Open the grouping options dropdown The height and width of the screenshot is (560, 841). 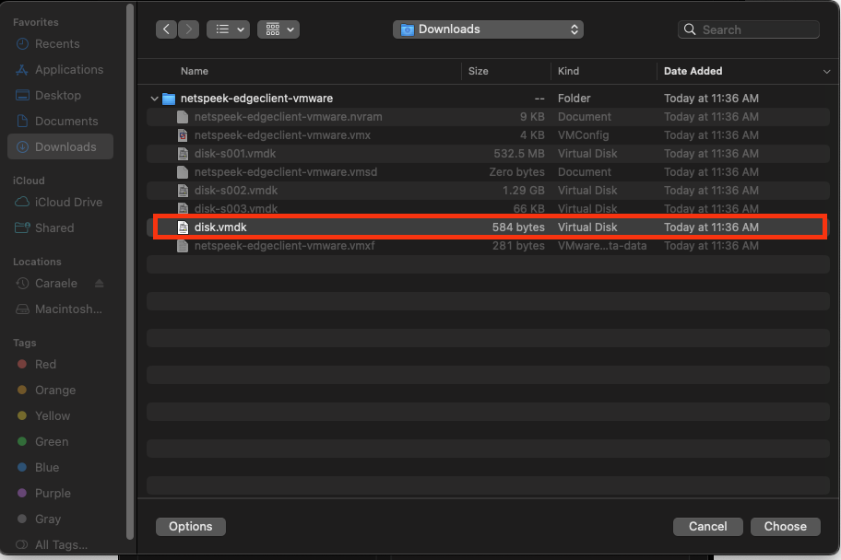[278, 29]
